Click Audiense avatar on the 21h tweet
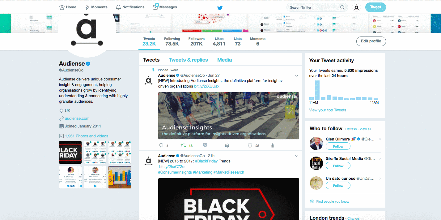The height and width of the screenshot is (220, 441). [x=149, y=161]
